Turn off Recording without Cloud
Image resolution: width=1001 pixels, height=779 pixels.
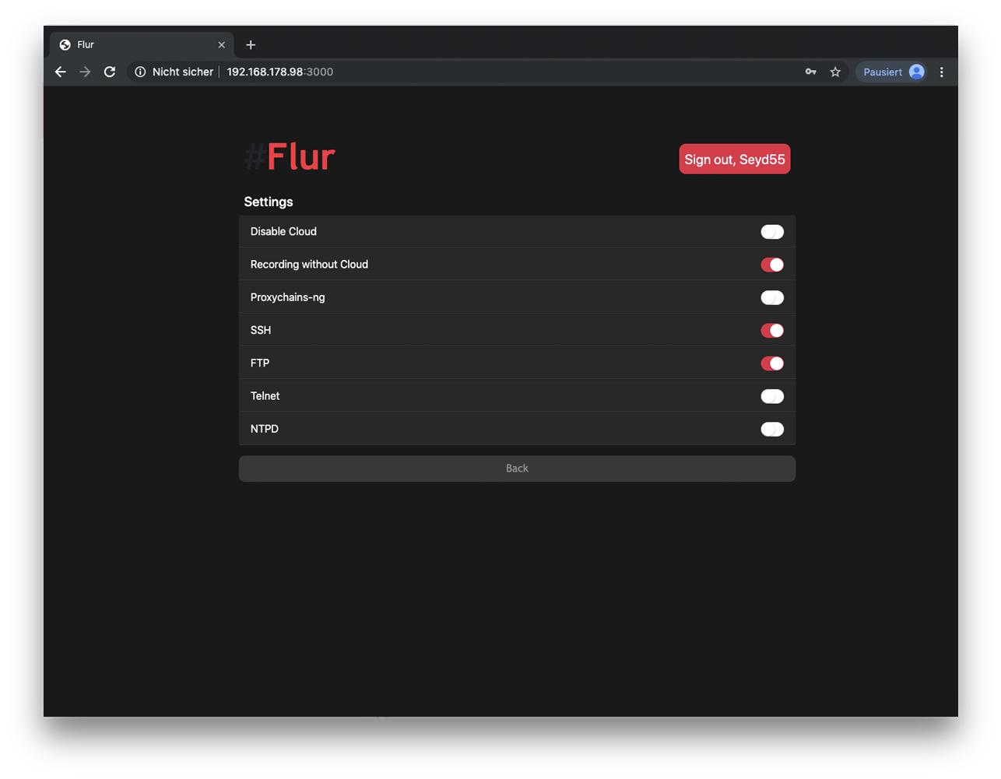[x=771, y=265]
